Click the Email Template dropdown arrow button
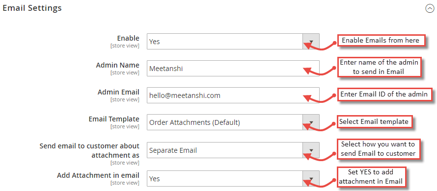 click(x=311, y=122)
